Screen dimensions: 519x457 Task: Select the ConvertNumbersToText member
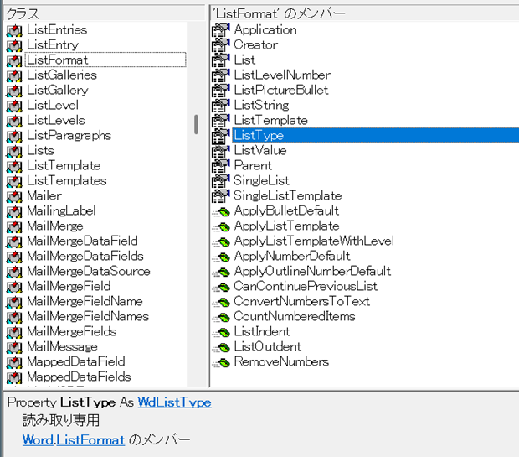click(x=301, y=302)
